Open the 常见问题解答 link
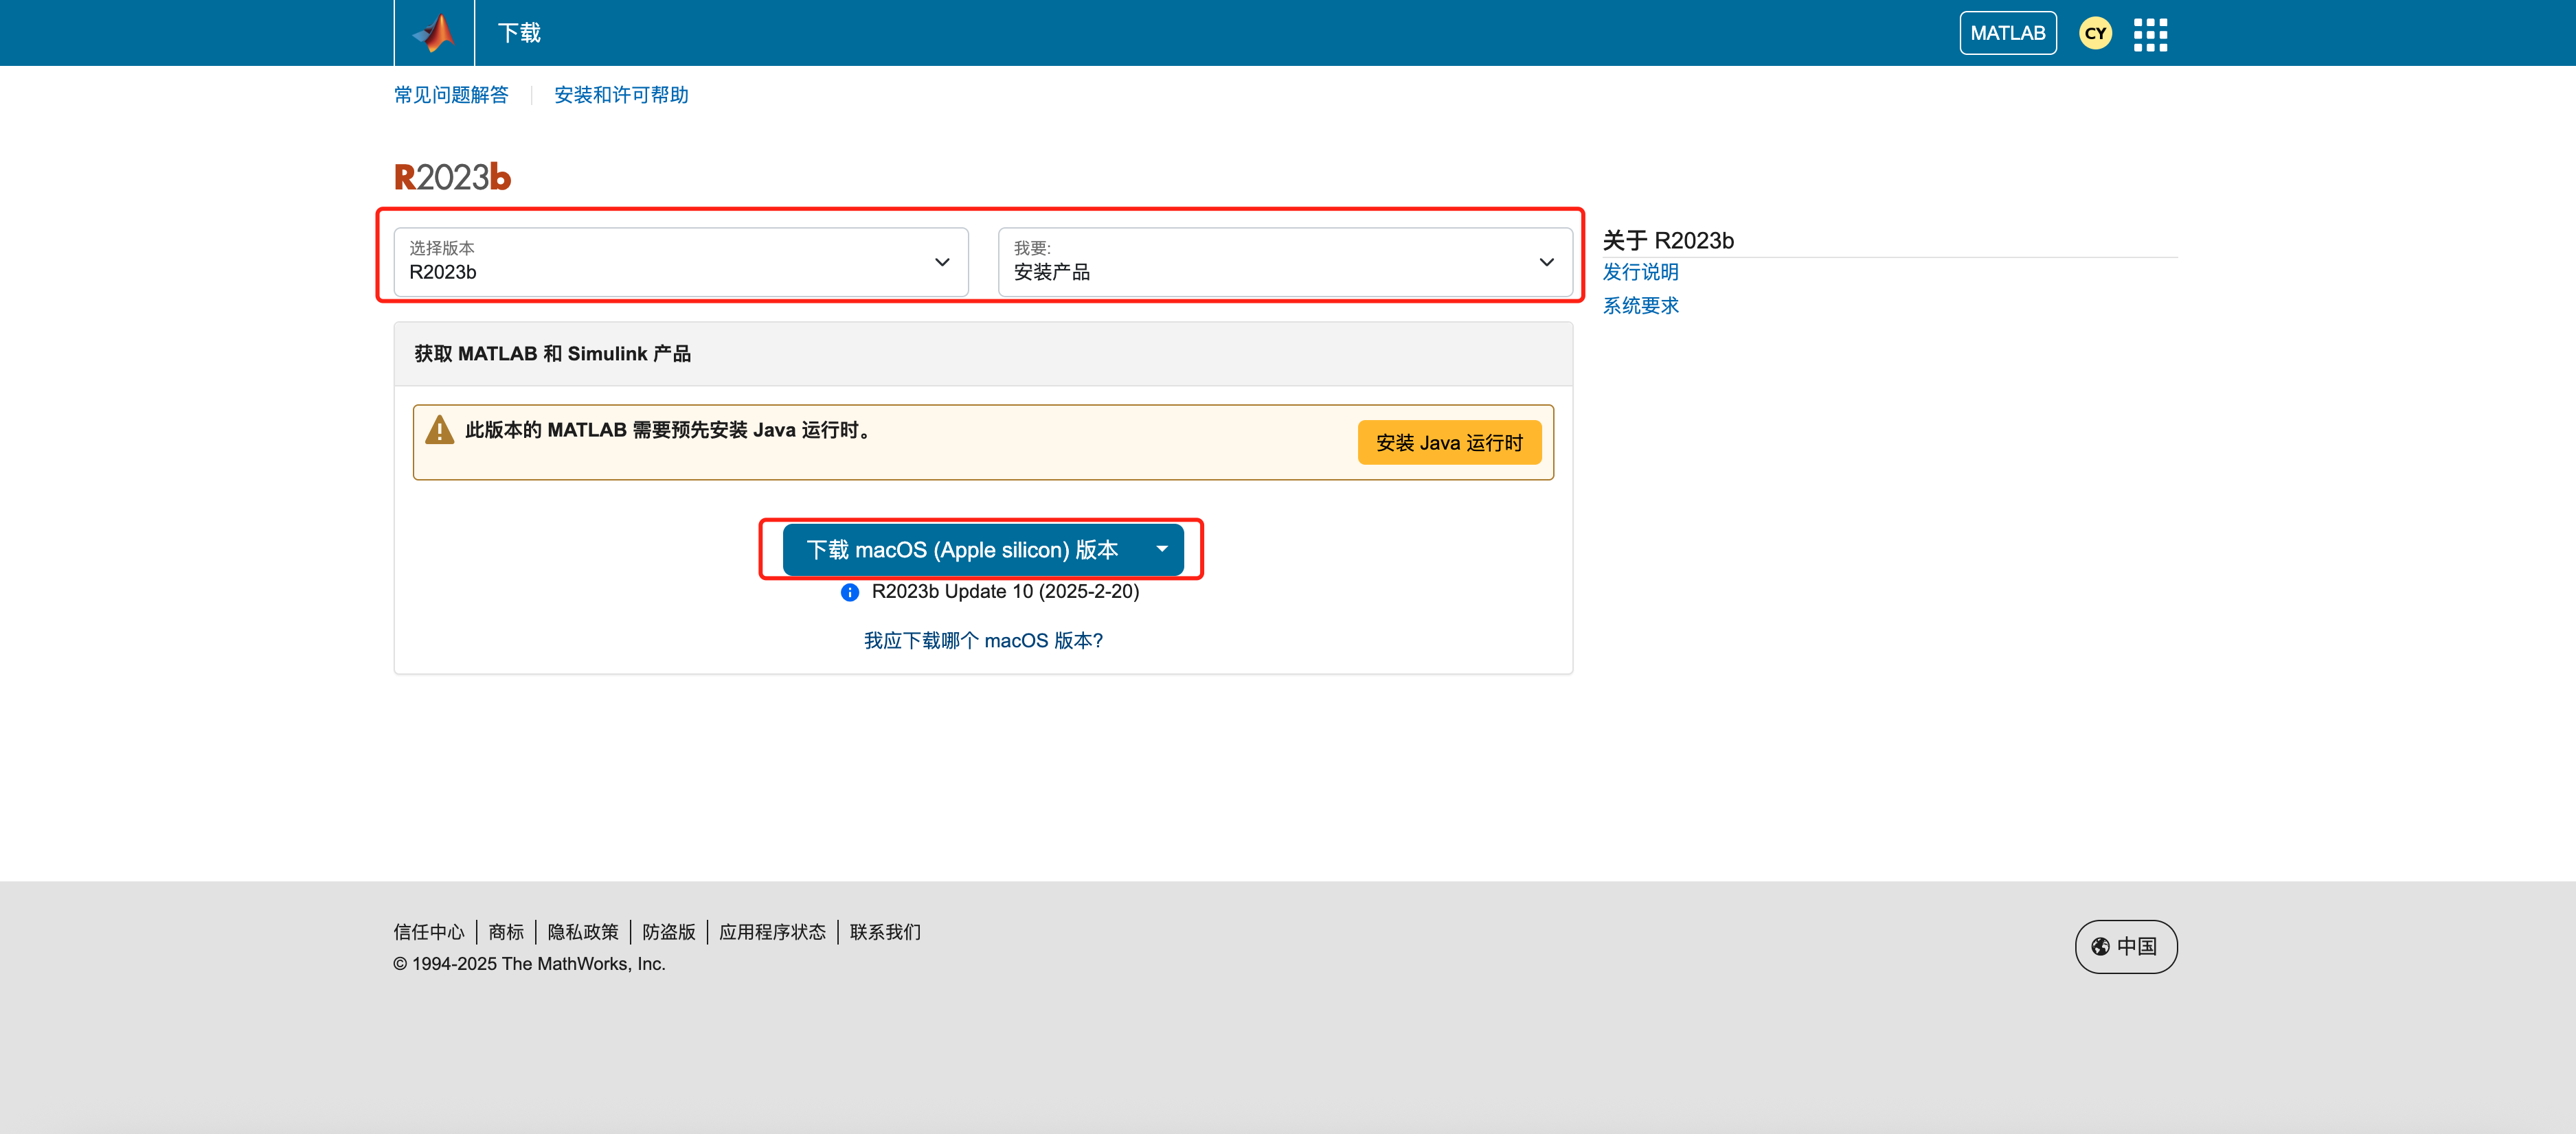The width and height of the screenshot is (2576, 1134). coord(451,95)
